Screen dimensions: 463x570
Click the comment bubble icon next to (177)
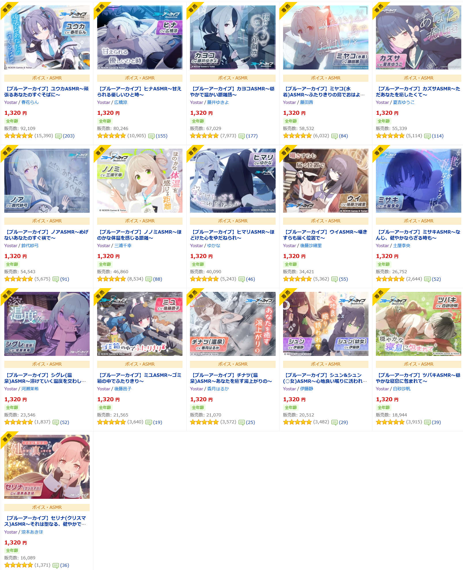pyautogui.click(x=241, y=136)
